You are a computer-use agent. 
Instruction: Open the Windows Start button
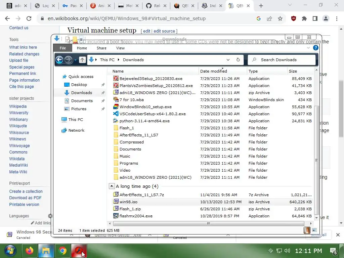coord(10,251)
